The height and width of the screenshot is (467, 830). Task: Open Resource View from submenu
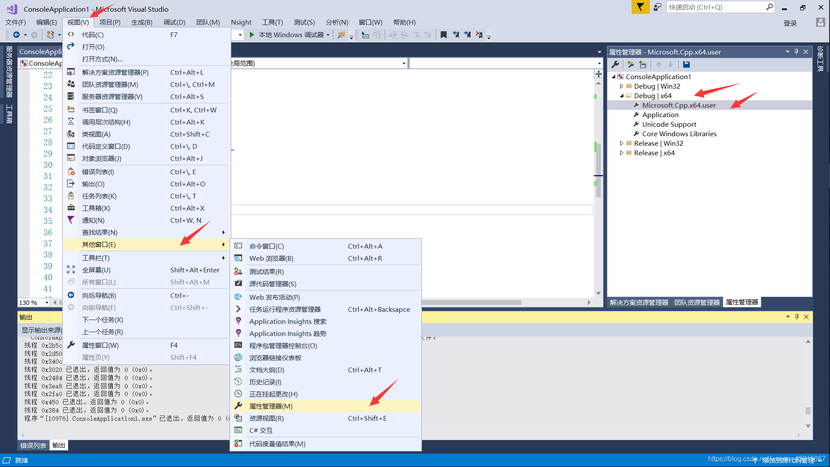coord(326,419)
